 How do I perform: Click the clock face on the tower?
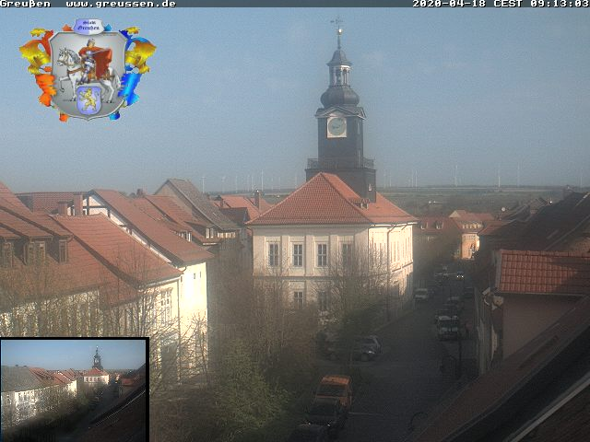[336, 127]
